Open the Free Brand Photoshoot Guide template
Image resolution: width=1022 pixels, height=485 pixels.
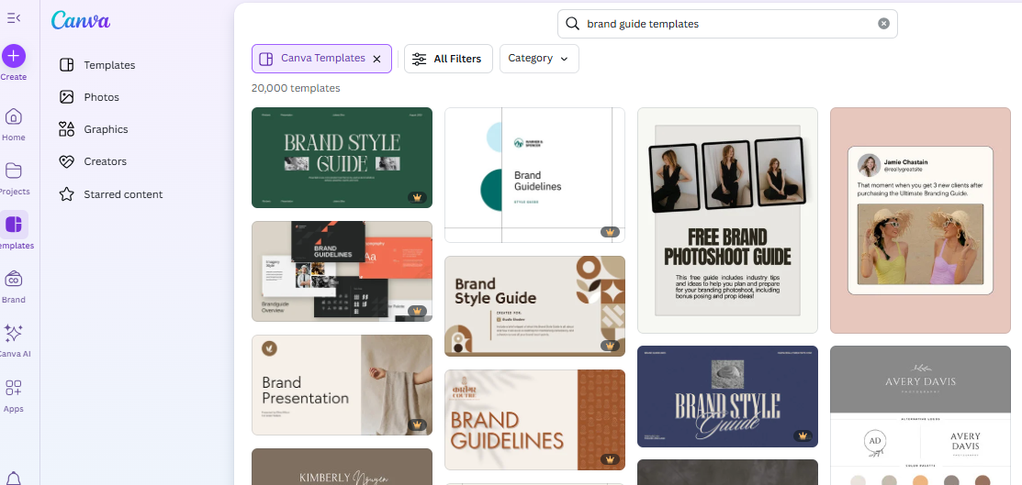[x=727, y=220]
